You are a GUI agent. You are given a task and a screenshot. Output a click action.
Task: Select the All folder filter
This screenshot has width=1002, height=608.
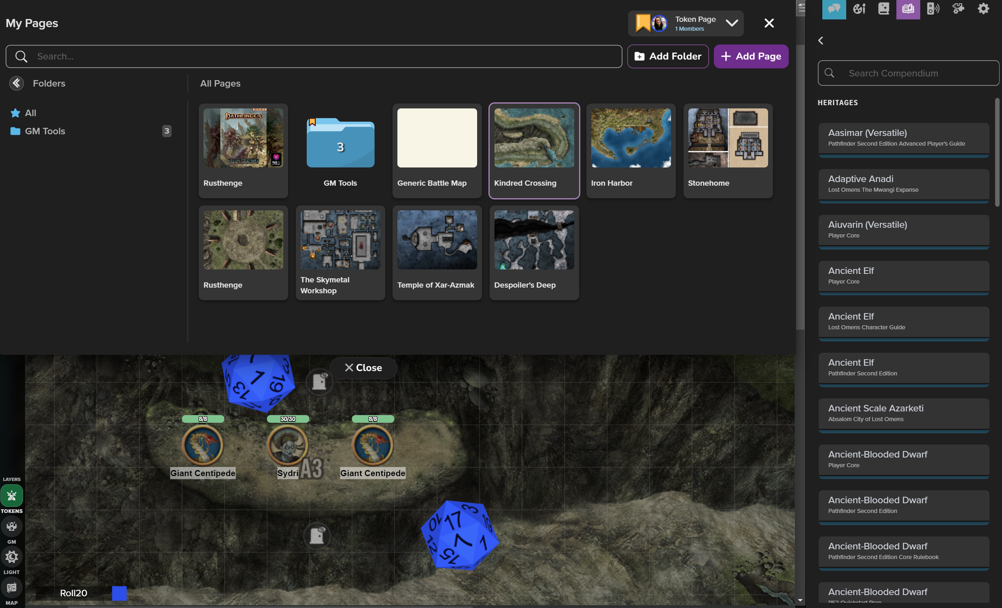(x=30, y=113)
